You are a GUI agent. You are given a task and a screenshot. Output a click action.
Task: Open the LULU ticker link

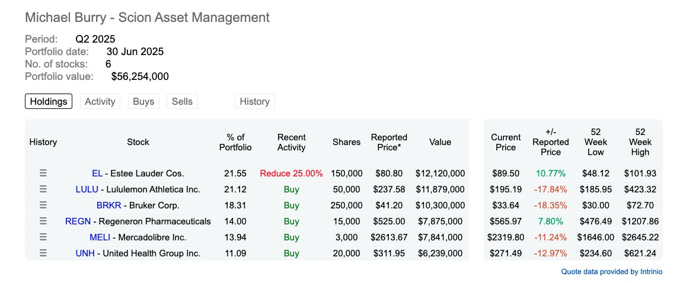pos(87,189)
